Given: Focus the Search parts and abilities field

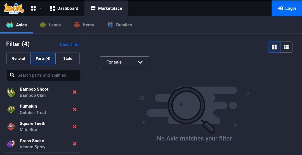Looking at the screenshot, I should pos(43,75).
